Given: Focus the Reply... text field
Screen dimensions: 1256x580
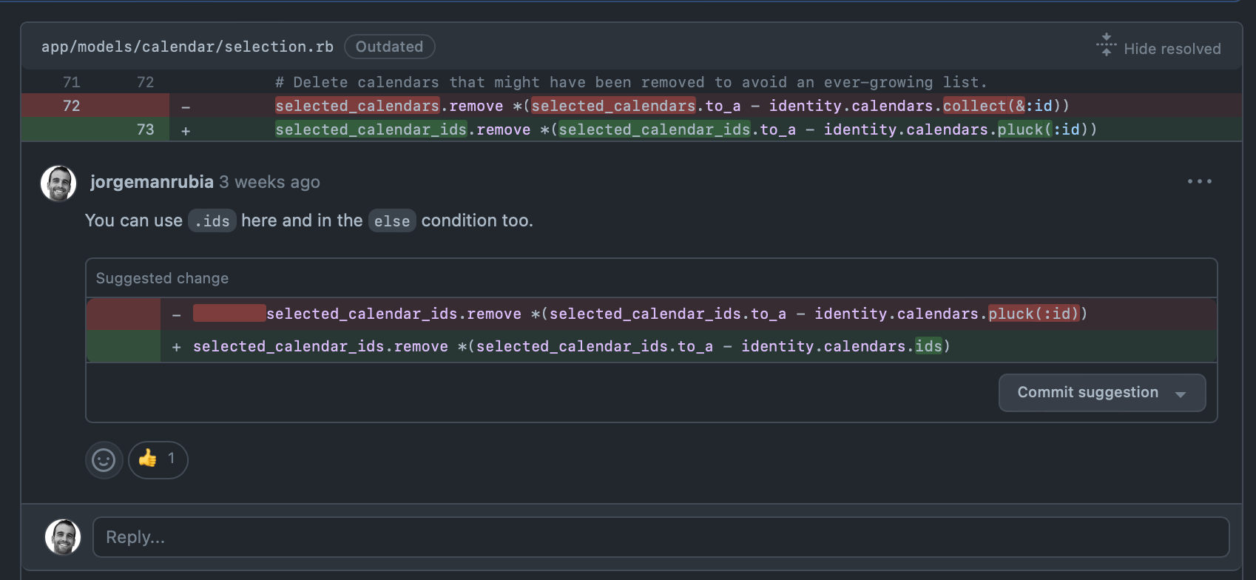Looking at the screenshot, I should point(660,537).
